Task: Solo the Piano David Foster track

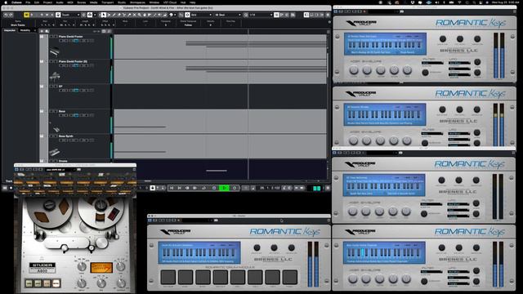Action: coord(56,37)
